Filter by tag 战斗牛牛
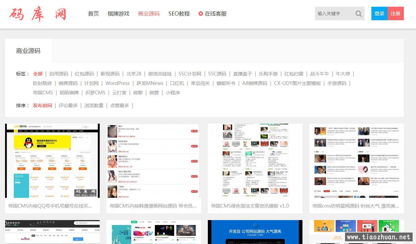Screen dimensions: 416x244 (x=320, y=74)
